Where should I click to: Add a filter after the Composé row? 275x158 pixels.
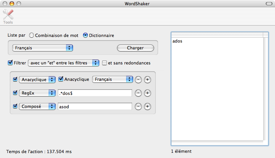(148, 106)
